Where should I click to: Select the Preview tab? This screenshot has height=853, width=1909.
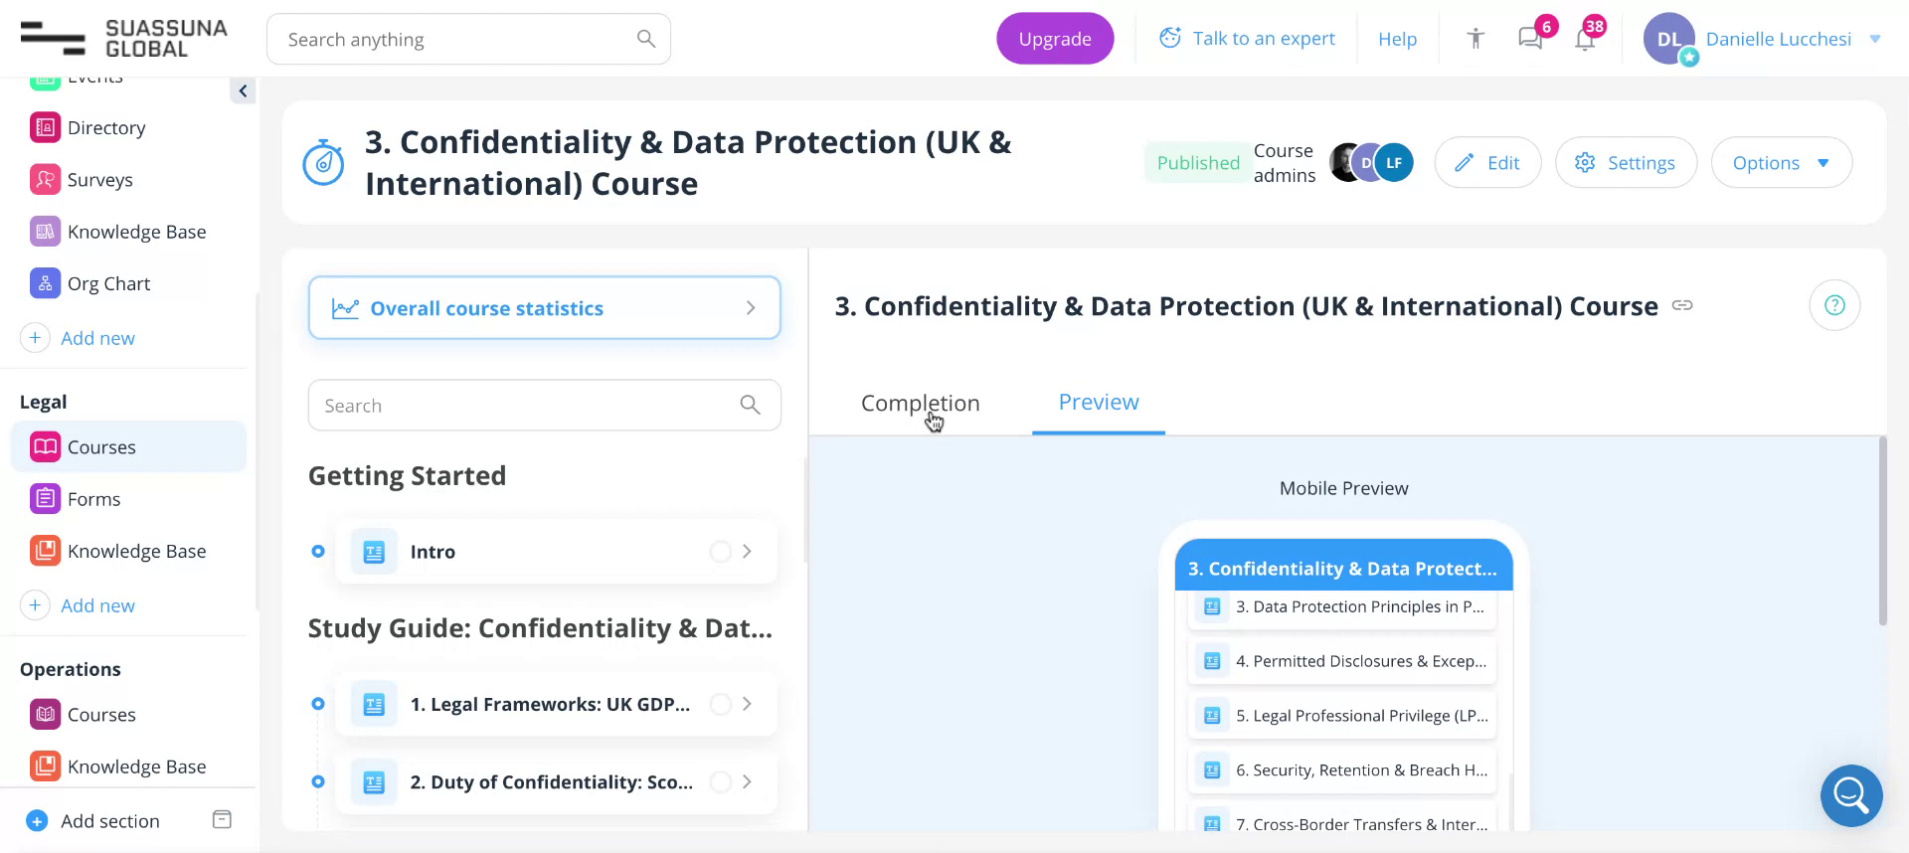(x=1099, y=403)
